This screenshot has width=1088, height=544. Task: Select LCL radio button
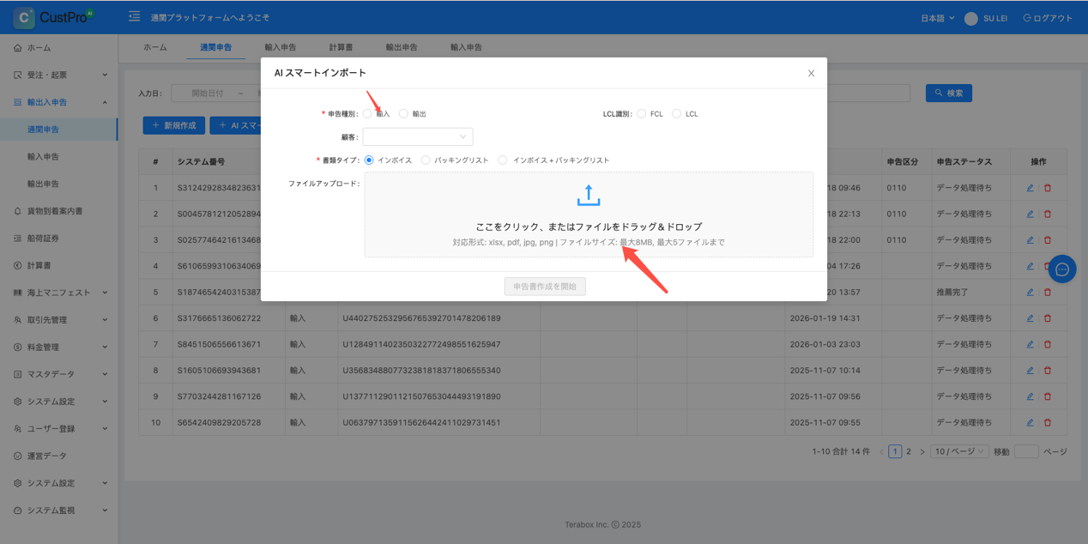677,113
